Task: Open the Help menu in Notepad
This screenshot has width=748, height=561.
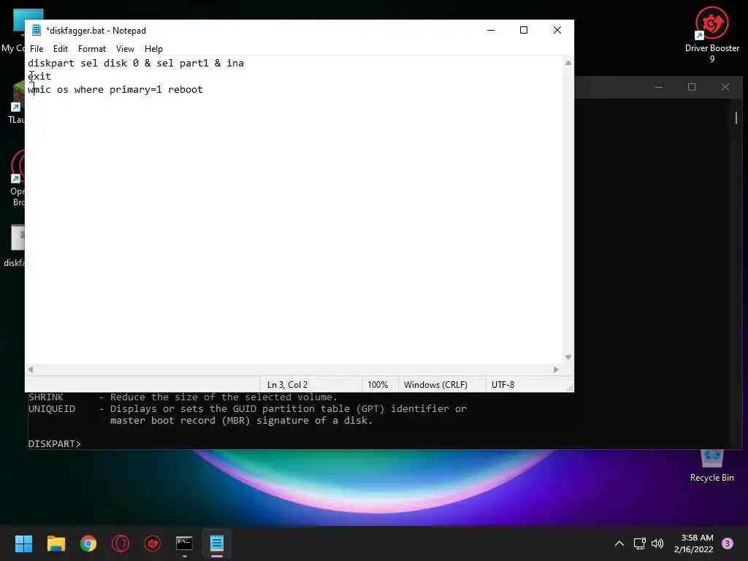Action: (153, 49)
